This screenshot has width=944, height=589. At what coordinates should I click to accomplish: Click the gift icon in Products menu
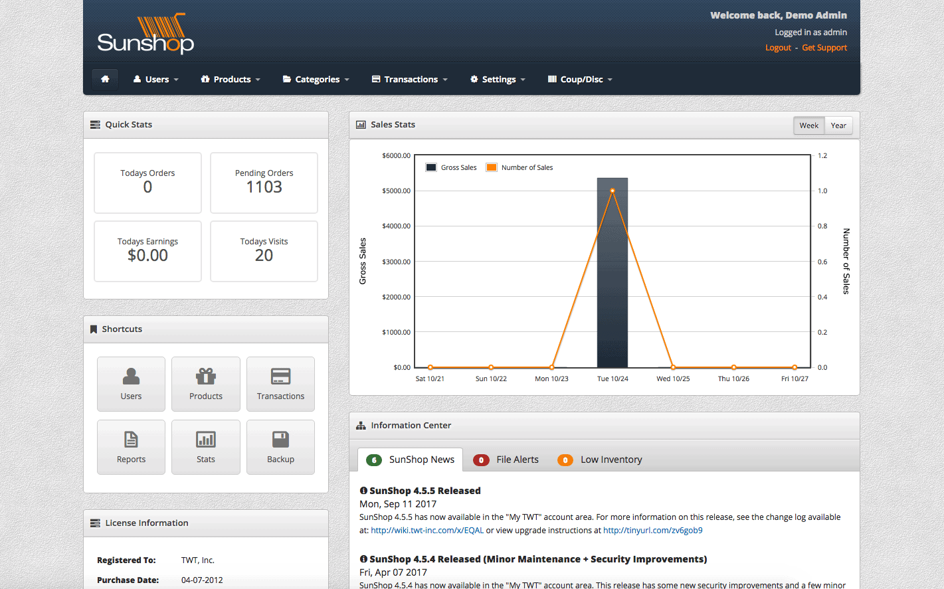click(x=205, y=79)
